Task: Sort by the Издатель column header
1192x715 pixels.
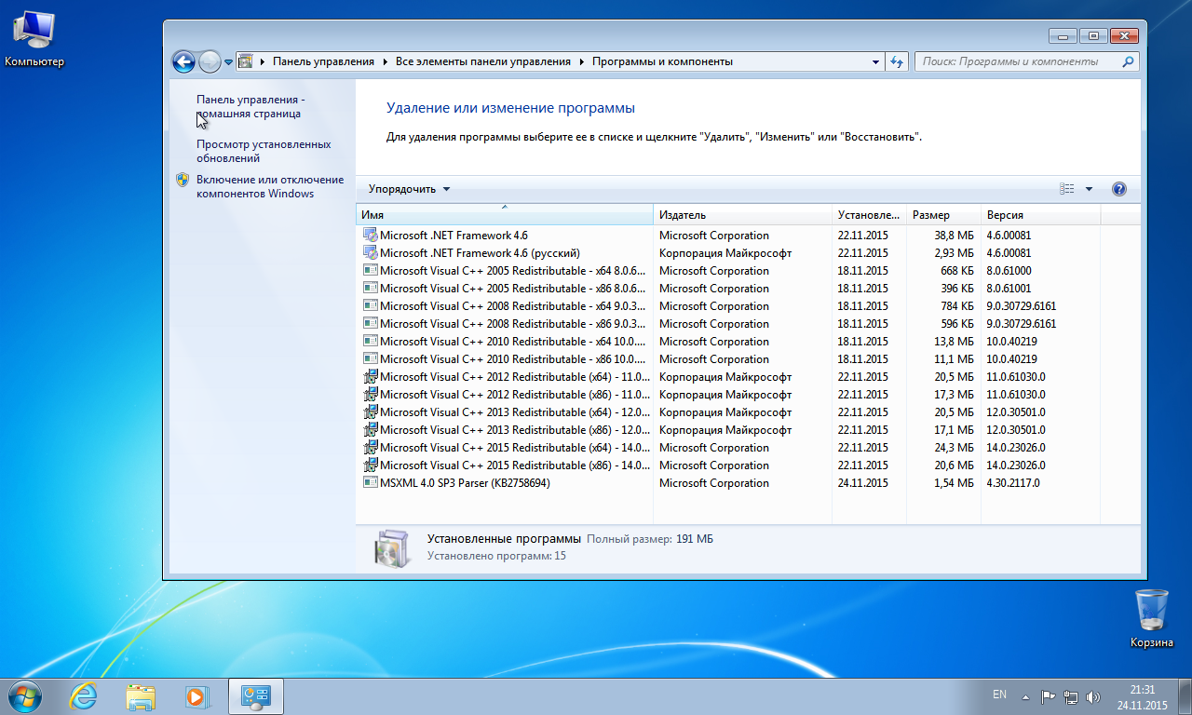Action: 742,215
